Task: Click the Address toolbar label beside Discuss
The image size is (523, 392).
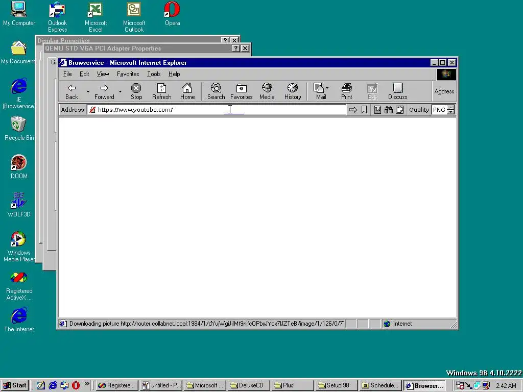Action: pos(444,91)
